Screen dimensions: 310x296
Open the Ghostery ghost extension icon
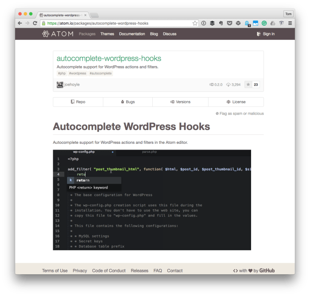point(247,24)
